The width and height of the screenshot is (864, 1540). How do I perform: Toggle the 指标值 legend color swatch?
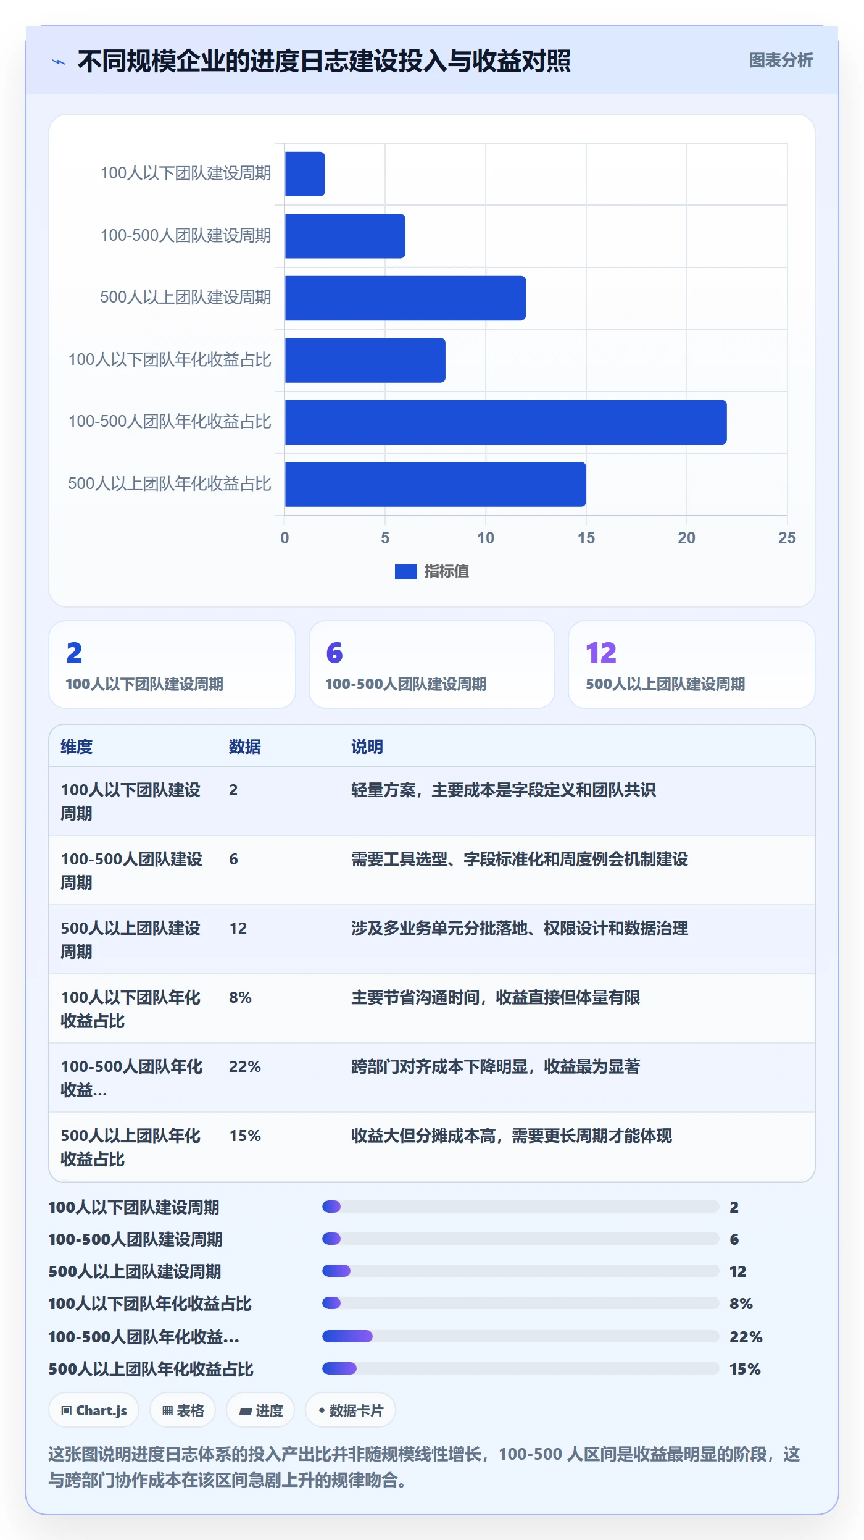click(x=405, y=572)
